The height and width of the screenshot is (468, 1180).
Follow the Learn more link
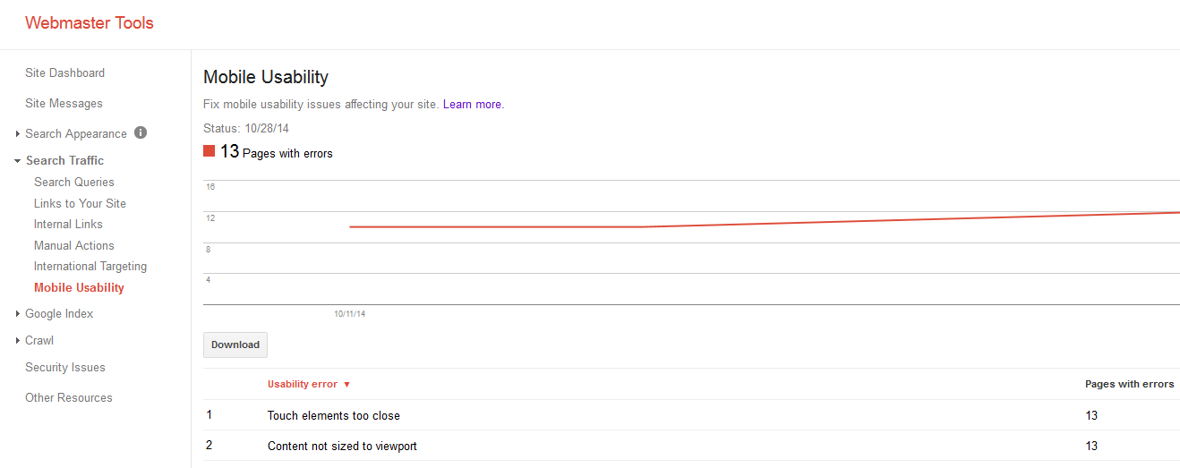click(472, 104)
